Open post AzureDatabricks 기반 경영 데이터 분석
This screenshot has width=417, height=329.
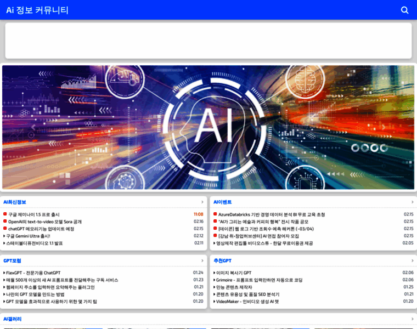(x=272, y=214)
